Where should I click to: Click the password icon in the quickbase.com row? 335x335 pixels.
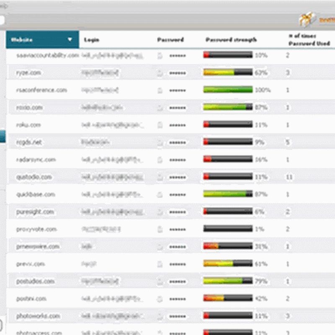click(x=160, y=195)
